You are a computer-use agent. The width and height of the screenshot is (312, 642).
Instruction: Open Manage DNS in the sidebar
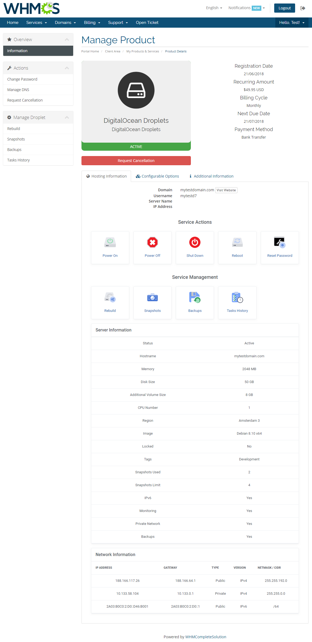coord(38,90)
